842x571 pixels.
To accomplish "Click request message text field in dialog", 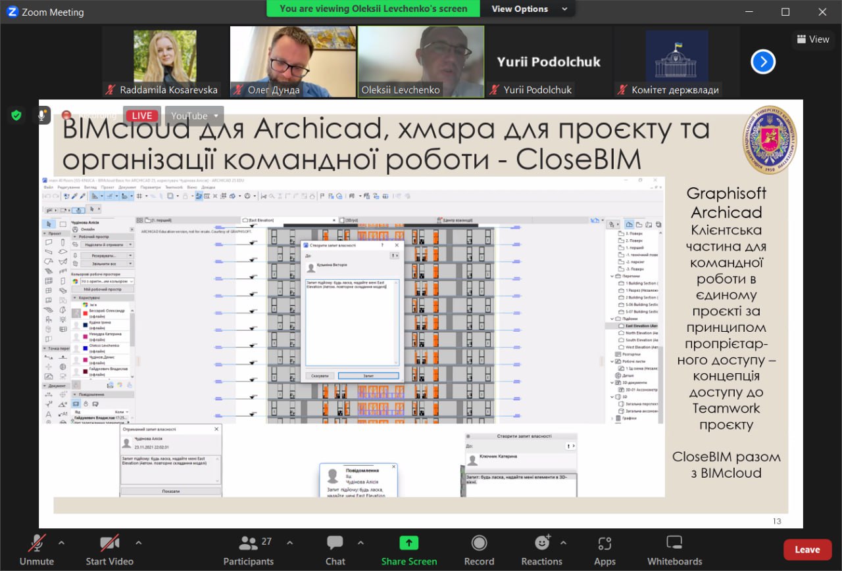I will pos(352,322).
